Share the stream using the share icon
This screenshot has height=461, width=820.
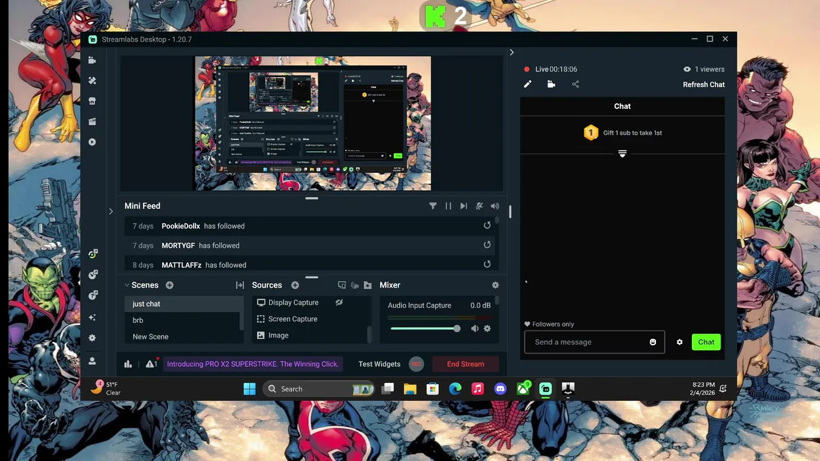click(575, 84)
